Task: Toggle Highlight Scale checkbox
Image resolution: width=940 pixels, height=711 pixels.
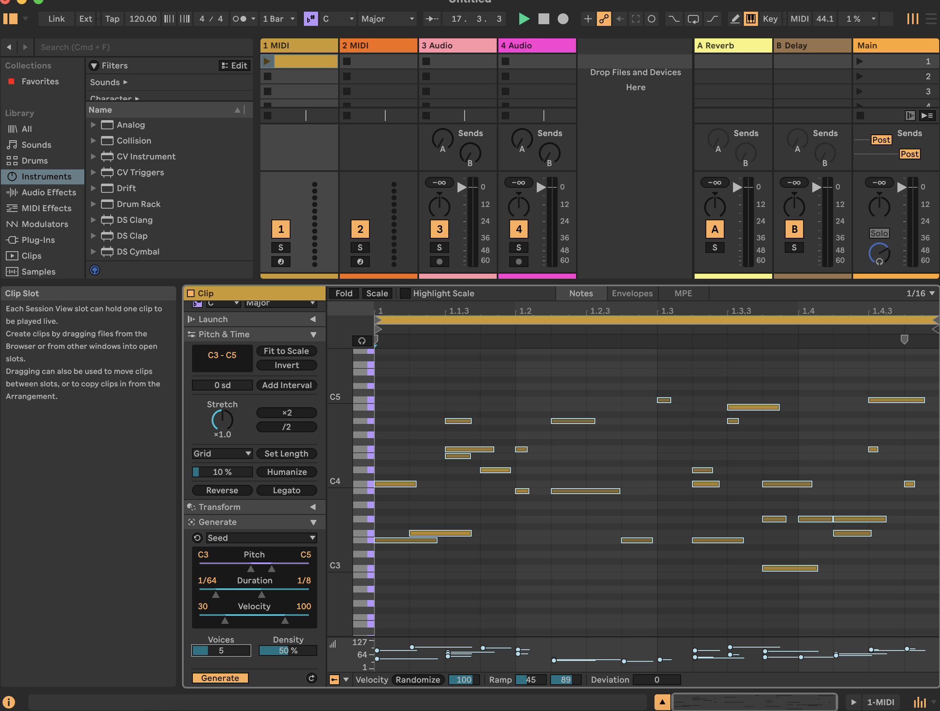Action: (x=405, y=293)
